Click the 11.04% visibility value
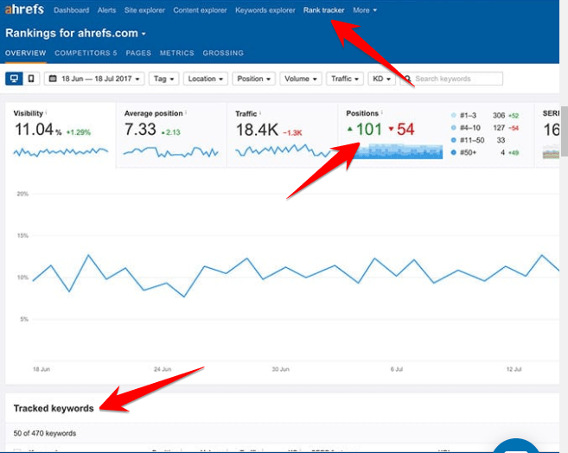The height and width of the screenshot is (453, 568). [38, 130]
